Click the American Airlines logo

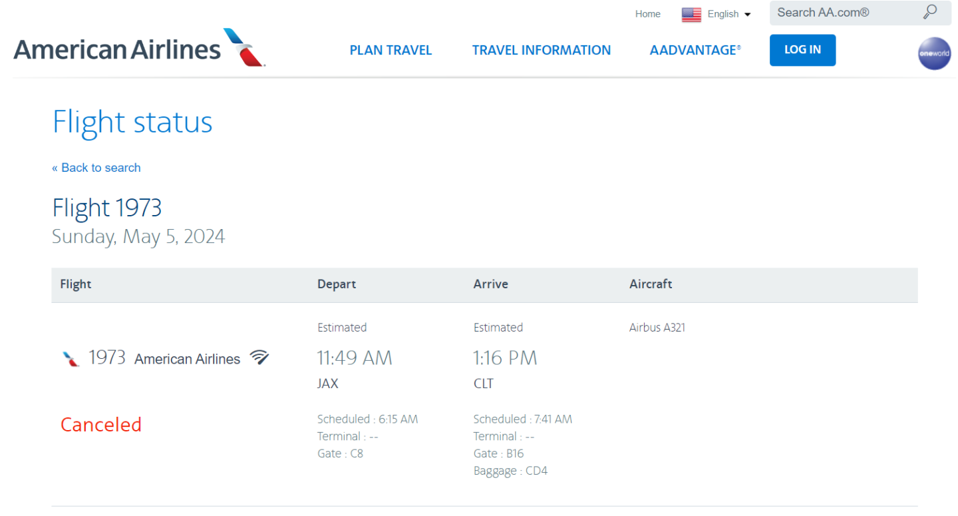(139, 48)
